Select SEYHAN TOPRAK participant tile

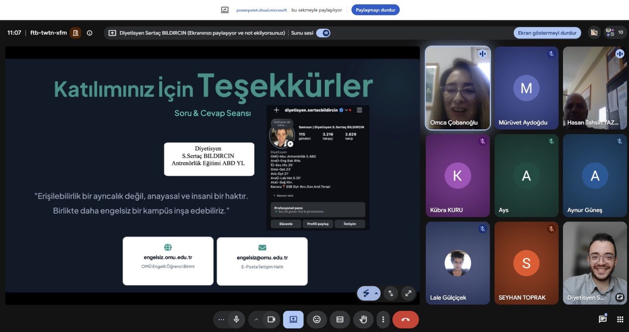[526, 263]
